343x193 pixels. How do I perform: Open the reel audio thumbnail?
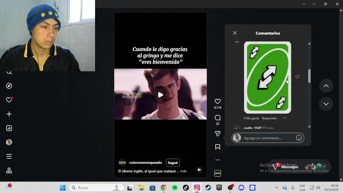218,173
